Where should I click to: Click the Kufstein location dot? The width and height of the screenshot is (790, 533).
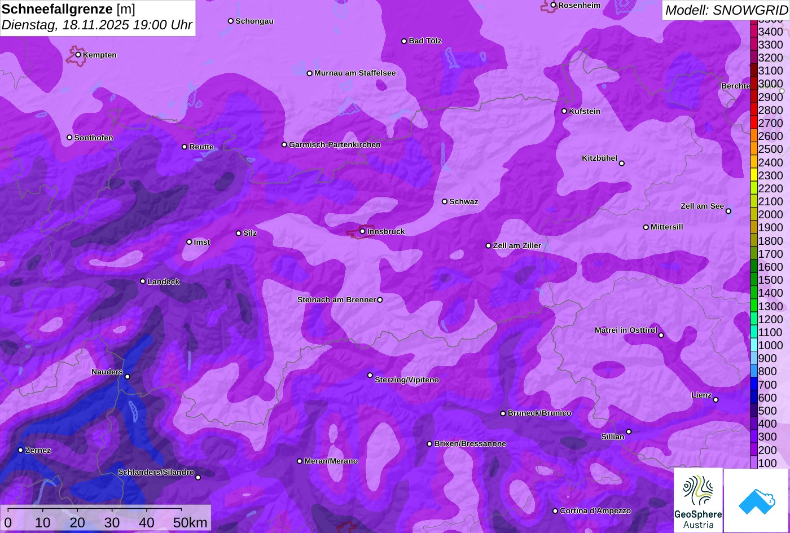[x=564, y=111]
